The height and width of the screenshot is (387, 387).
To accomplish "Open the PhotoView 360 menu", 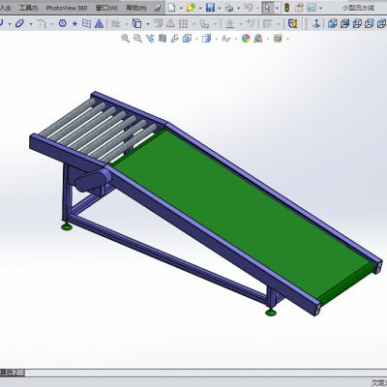I will coord(67,8).
